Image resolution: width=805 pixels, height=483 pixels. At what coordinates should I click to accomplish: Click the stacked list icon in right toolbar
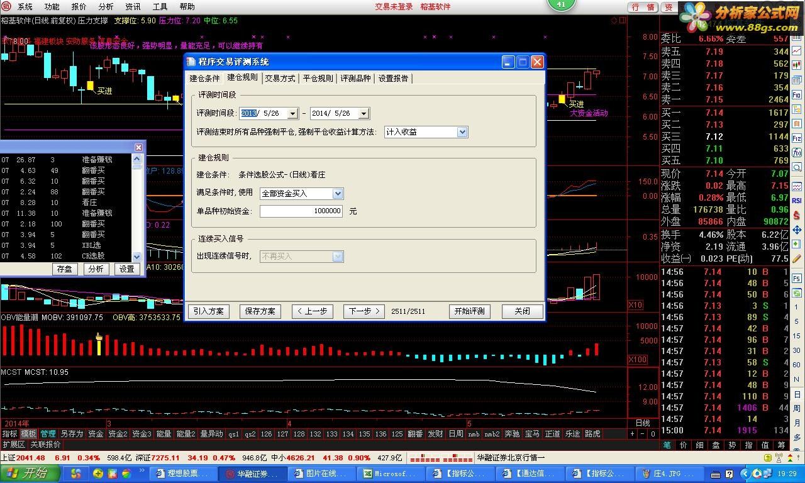pyautogui.click(x=796, y=80)
